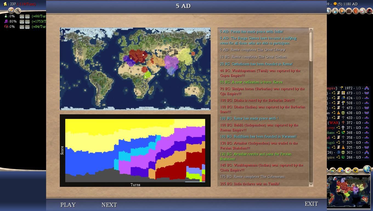Click the '5 AD' replay title
373x211 pixels.
pos(183,6)
